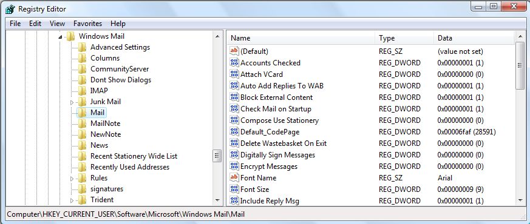Sort values by the Name column header
Screen dimensions: 530x224
301,38
